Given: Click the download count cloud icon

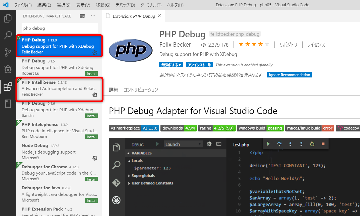Looking at the screenshot, I should click(203, 45).
